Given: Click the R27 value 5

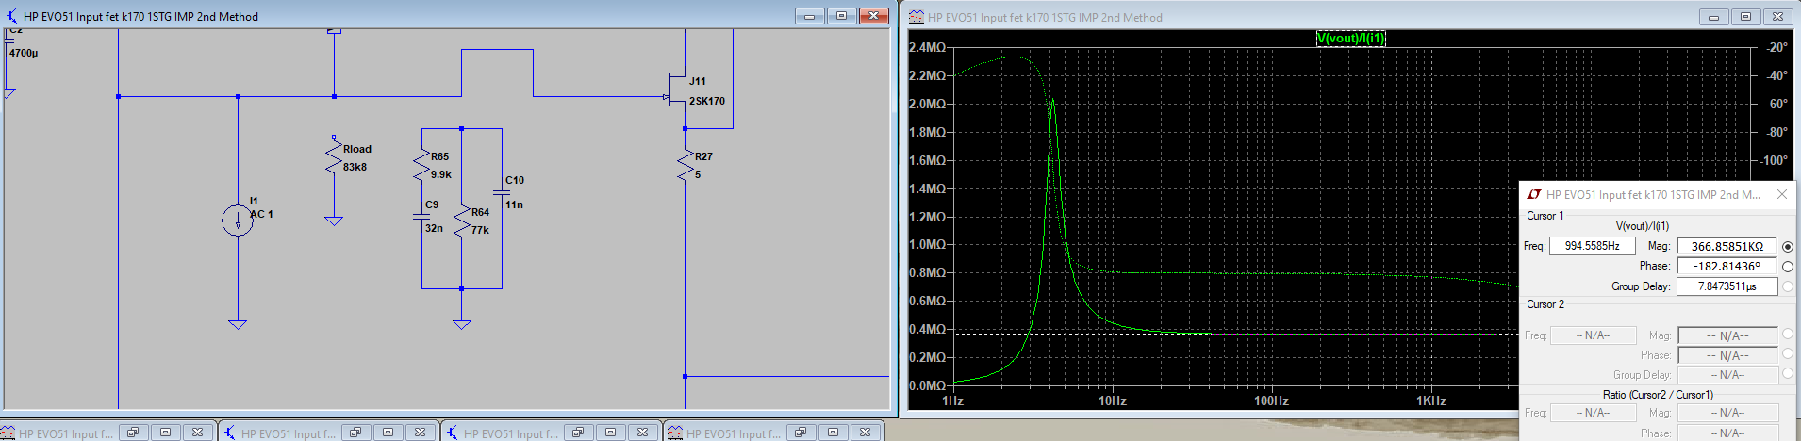Looking at the screenshot, I should [698, 174].
